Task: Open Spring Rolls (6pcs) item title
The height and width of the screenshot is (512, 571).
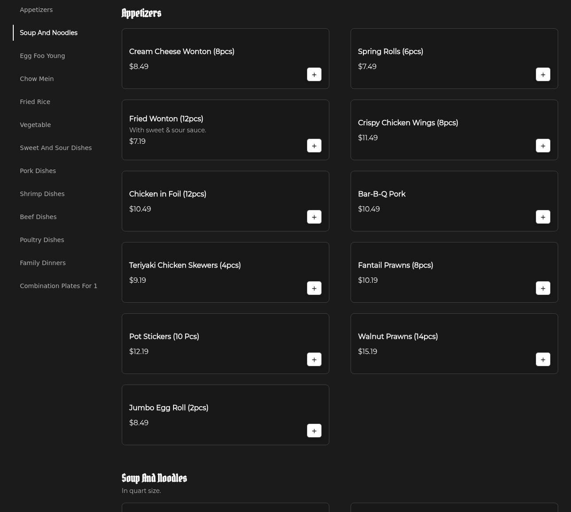Action: click(390, 52)
